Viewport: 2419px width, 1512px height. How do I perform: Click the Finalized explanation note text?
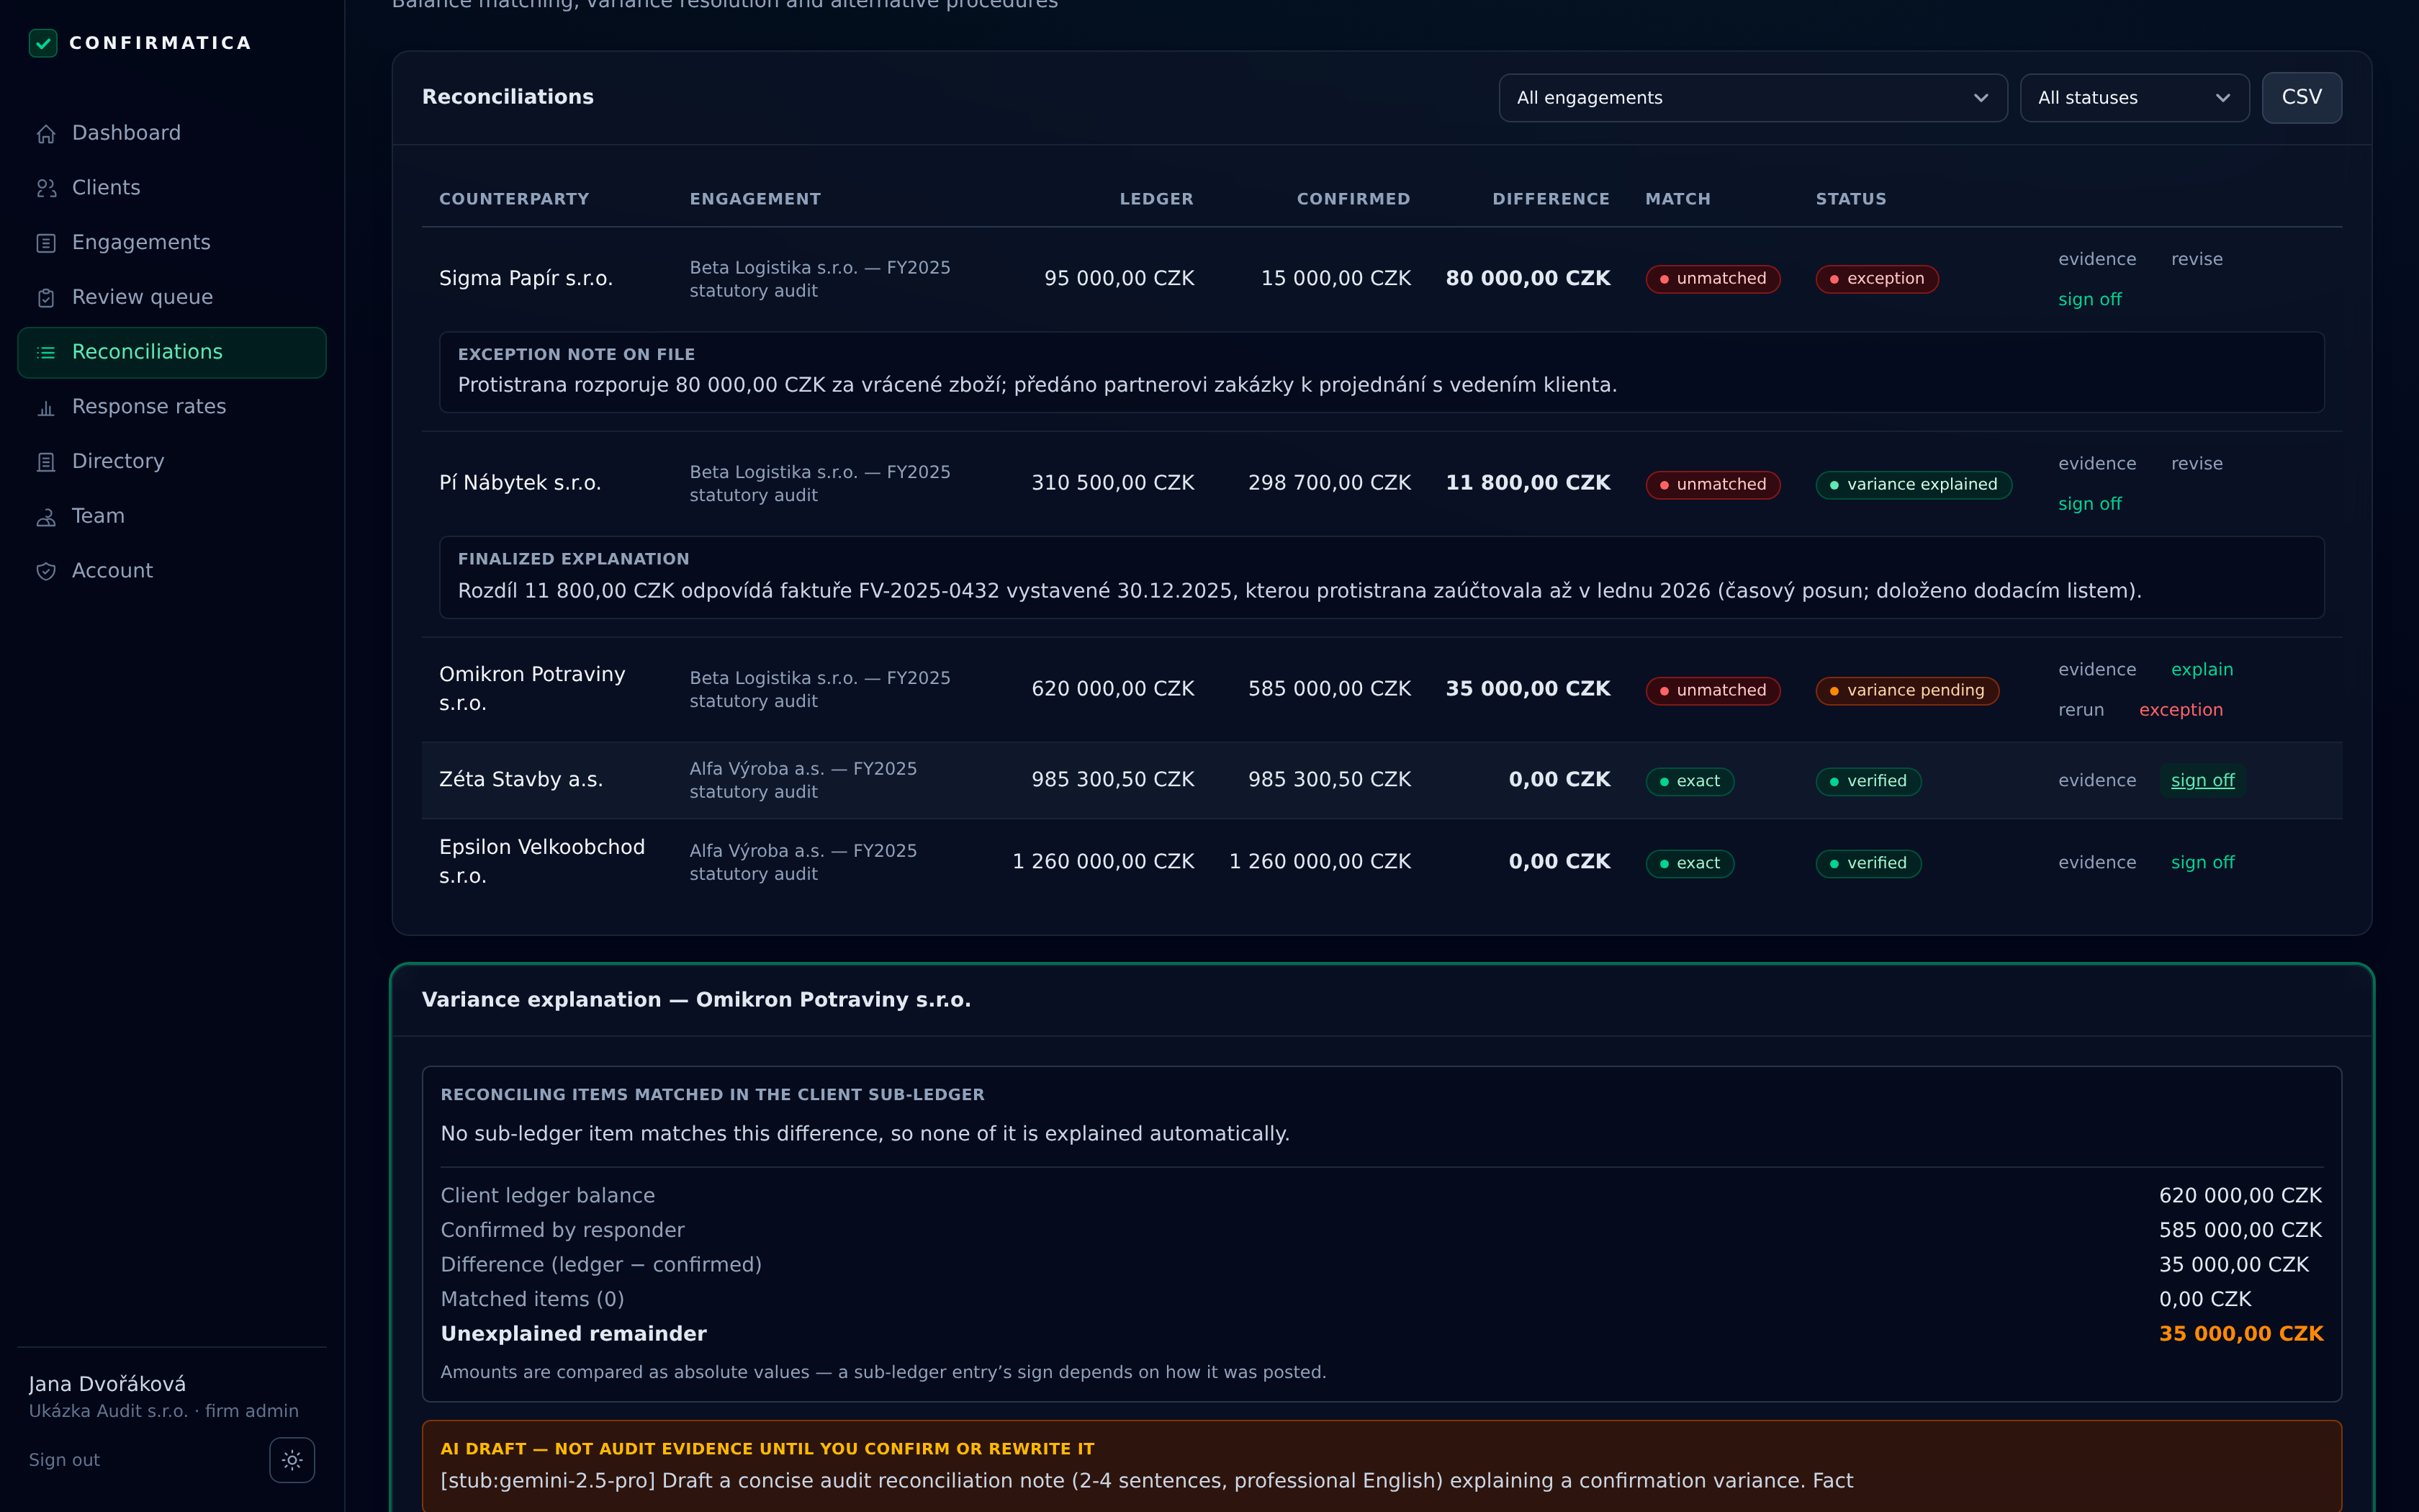1299,591
